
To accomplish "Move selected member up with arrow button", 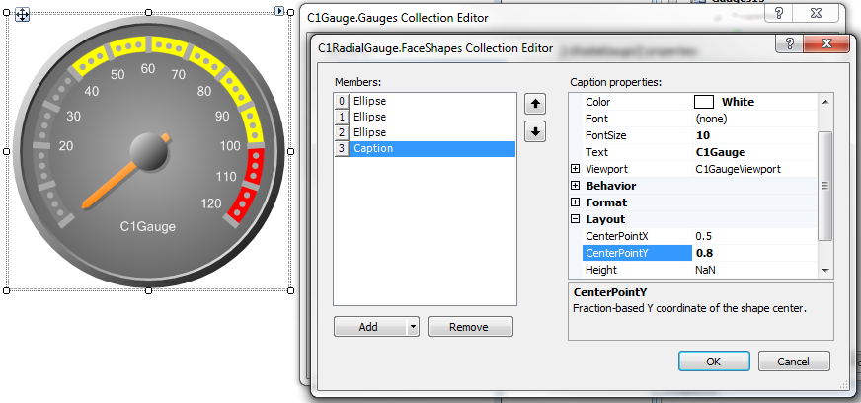I will (535, 104).
